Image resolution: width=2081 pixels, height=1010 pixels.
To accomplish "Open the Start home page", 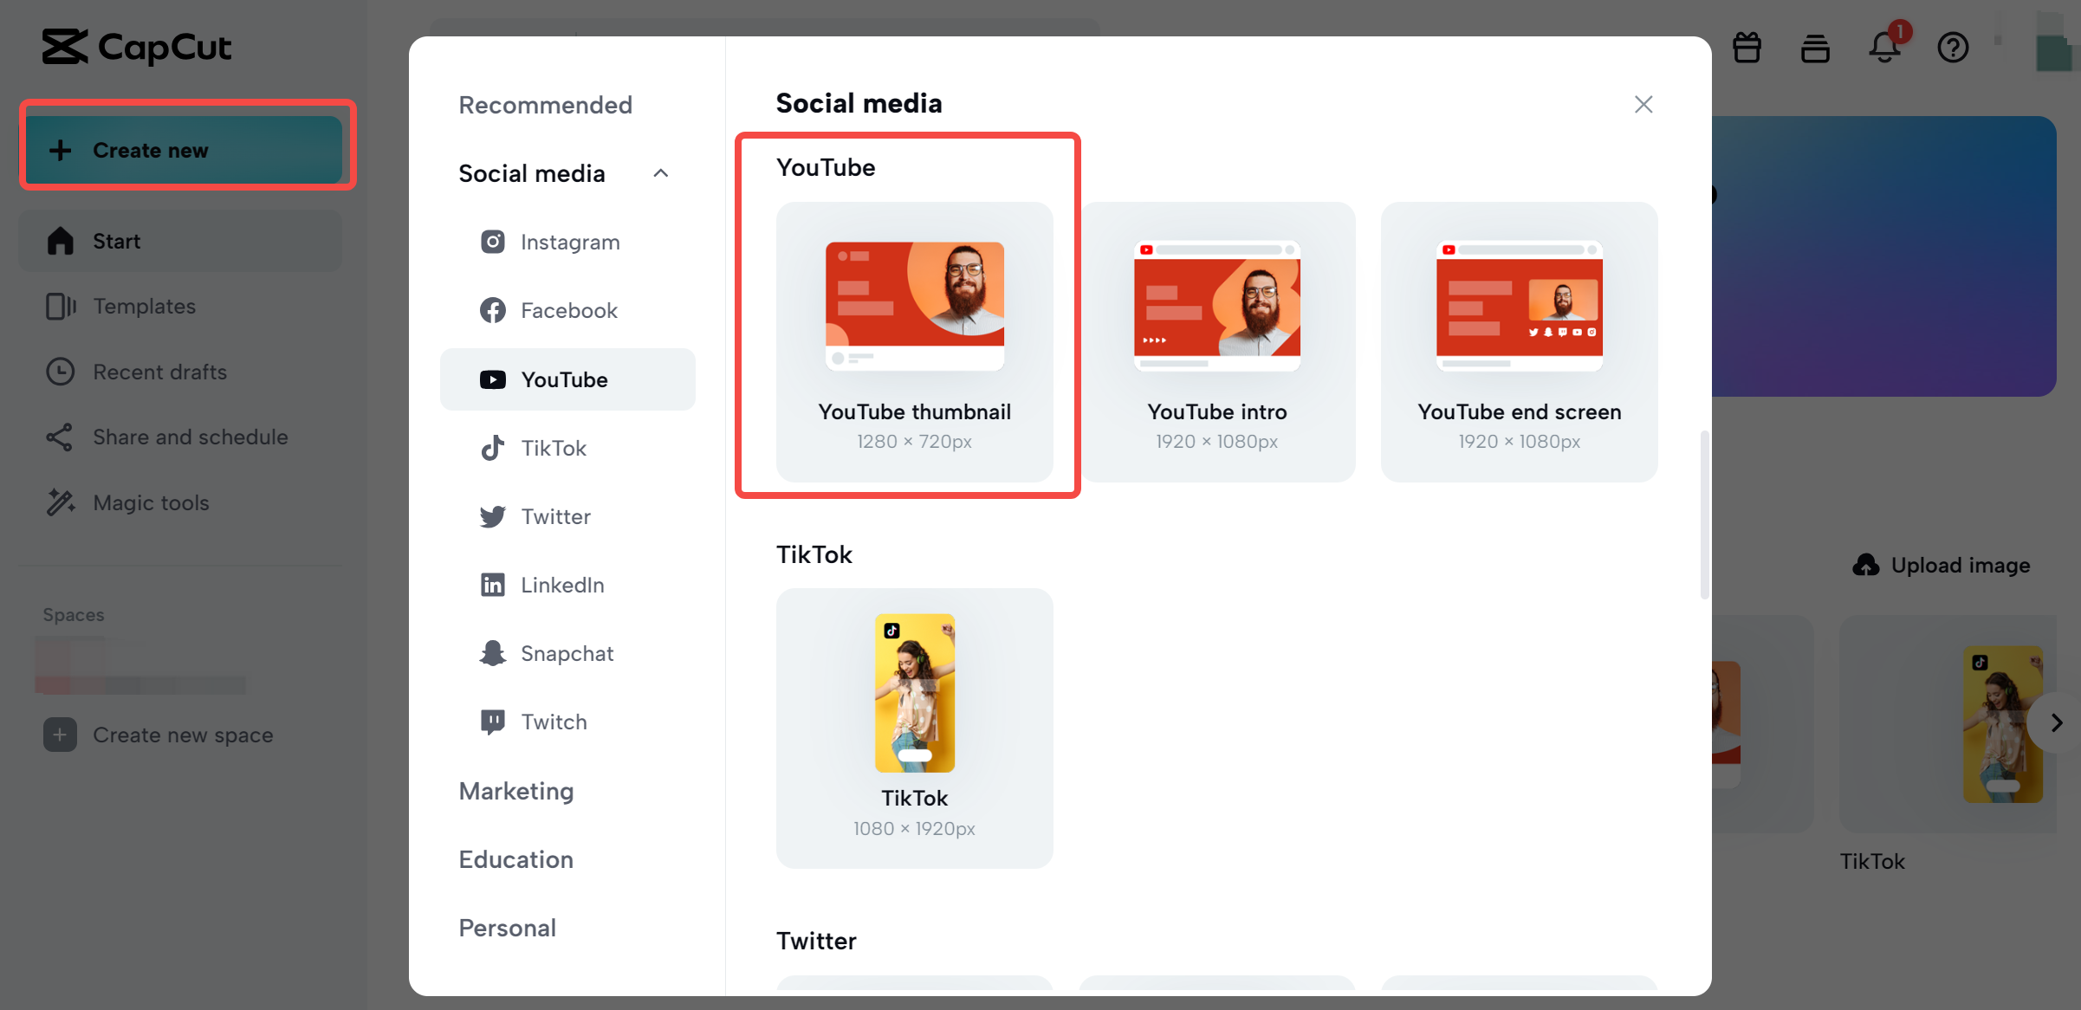I will click(180, 241).
